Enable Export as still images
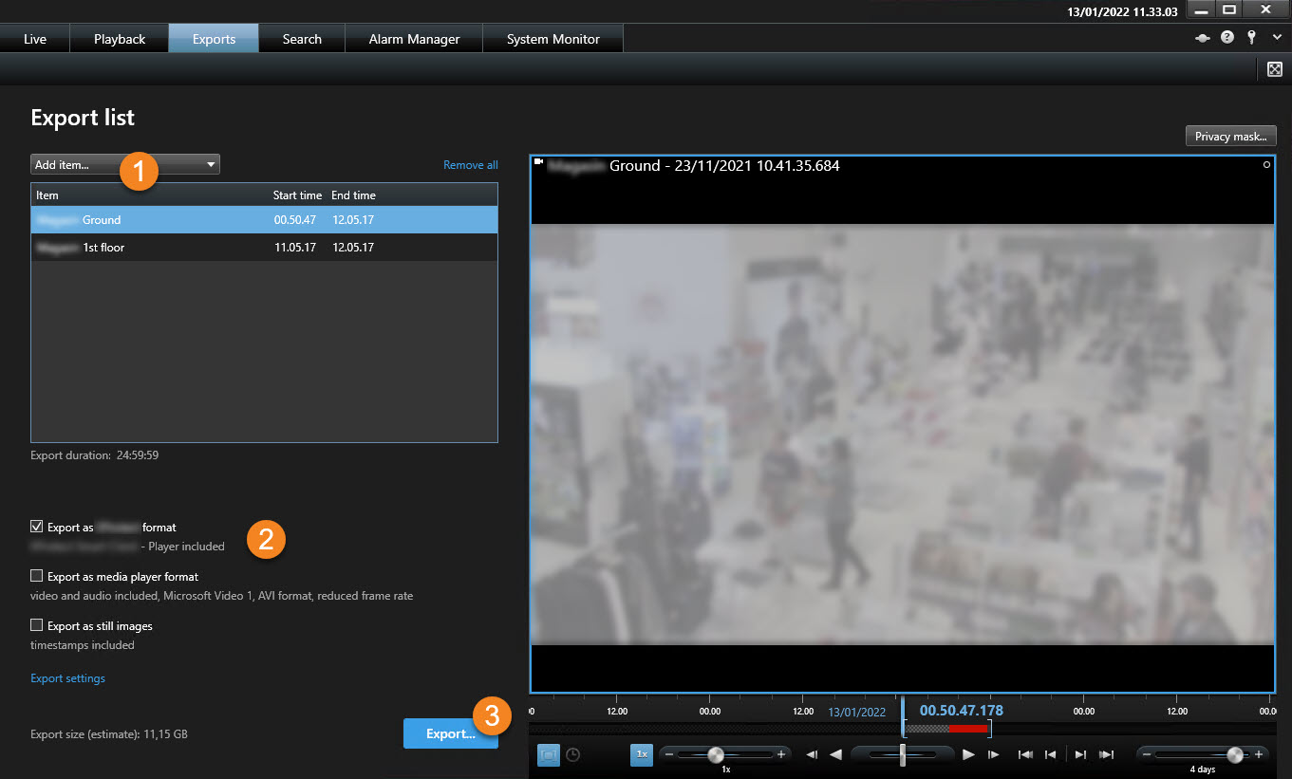 pos(37,625)
